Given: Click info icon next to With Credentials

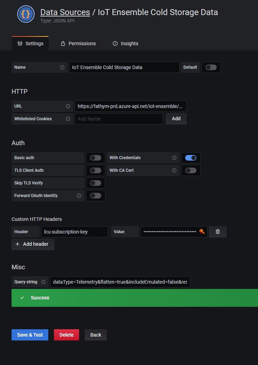Looking at the screenshot, I should [x=174, y=158].
